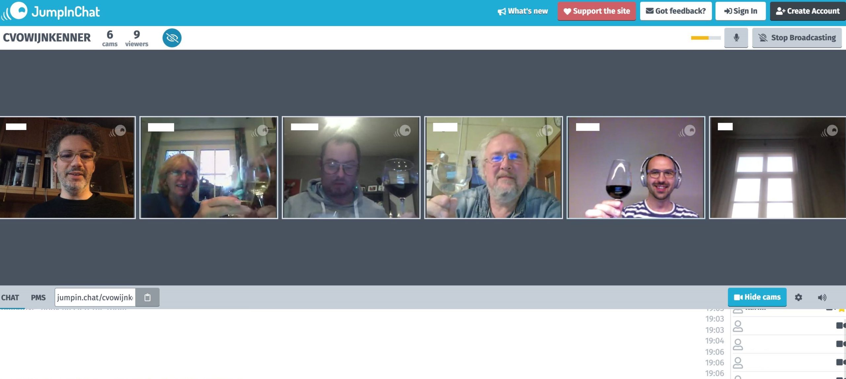Click the jumpin.chat room URL field
Image resolution: width=846 pixels, height=379 pixels.
point(95,297)
